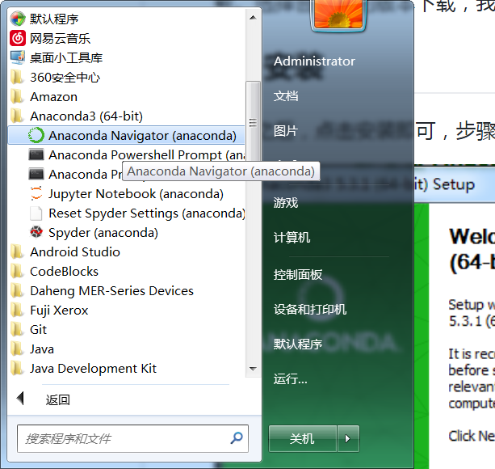This screenshot has height=469, width=495.
Task: Click the 关机 shutdown button
Action: pos(303,438)
